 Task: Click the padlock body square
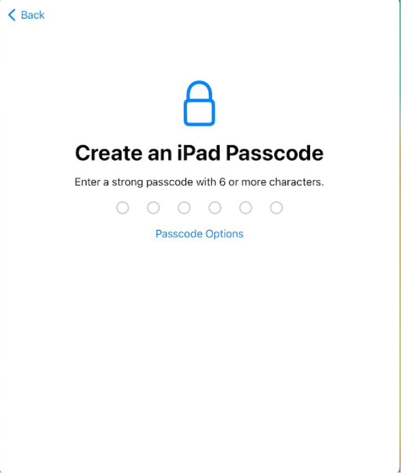click(x=199, y=113)
